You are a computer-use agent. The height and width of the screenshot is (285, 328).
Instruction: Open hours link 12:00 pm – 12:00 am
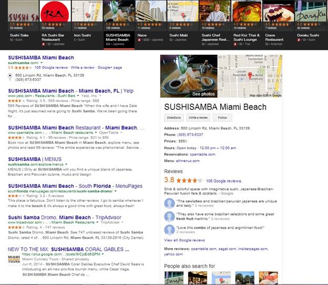click(x=218, y=148)
